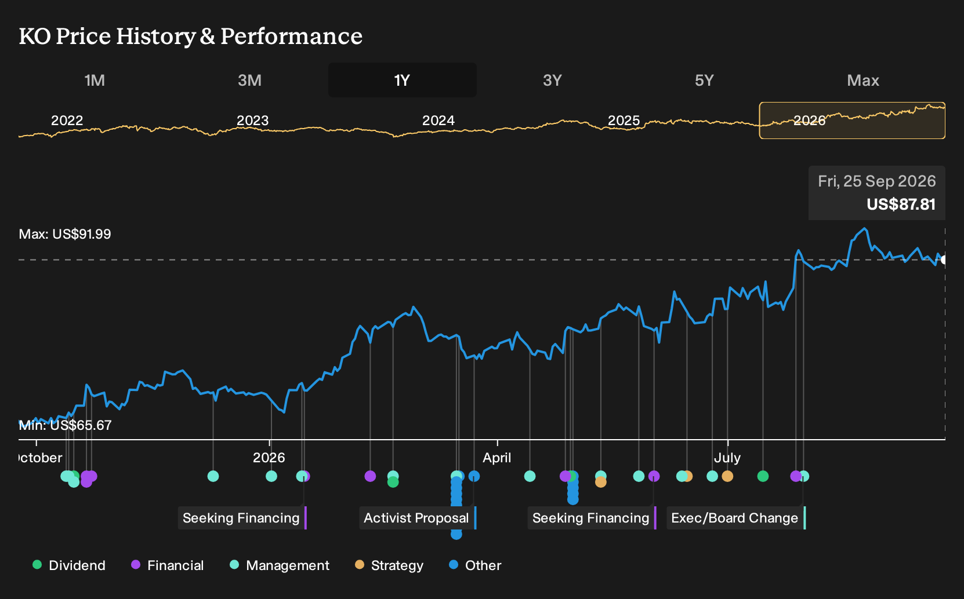Image resolution: width=964 pixels, height=599 pixels.
Task: Toggle the Management legend filter
Action: (280, 565)
